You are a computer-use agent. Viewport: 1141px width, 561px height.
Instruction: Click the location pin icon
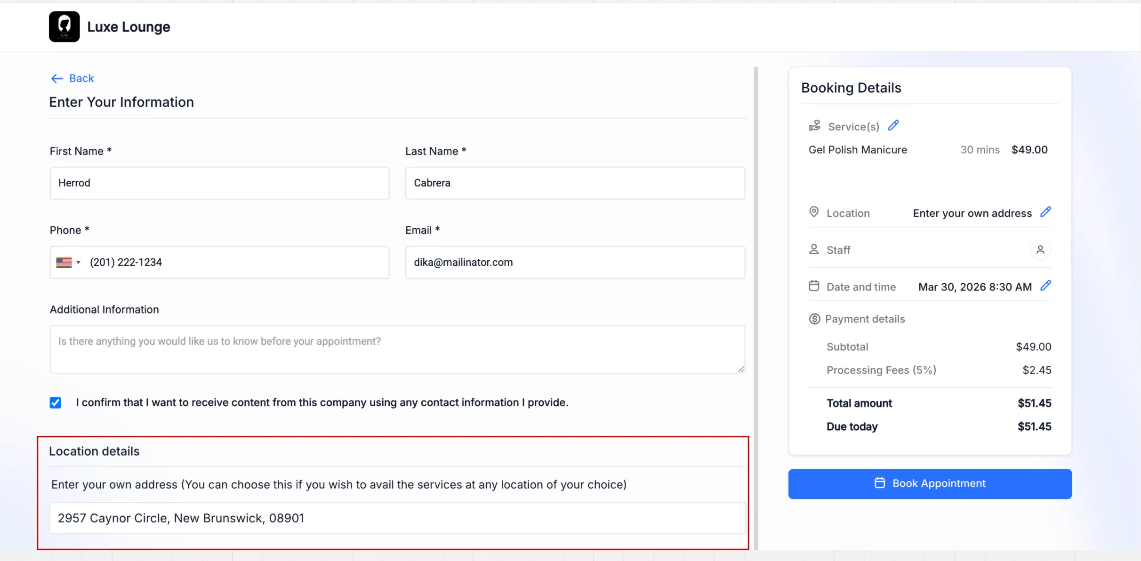[814, 212]
